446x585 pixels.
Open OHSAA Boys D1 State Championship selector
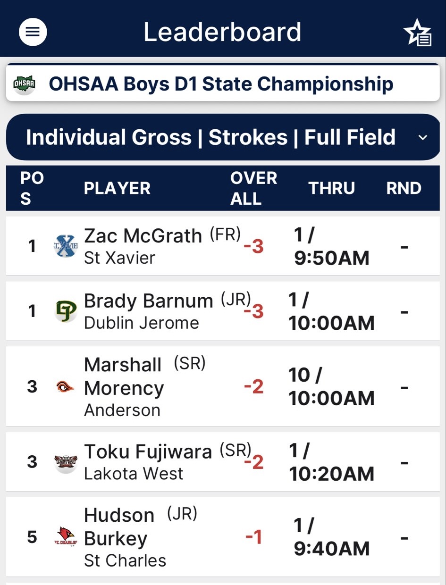point(221,84)
